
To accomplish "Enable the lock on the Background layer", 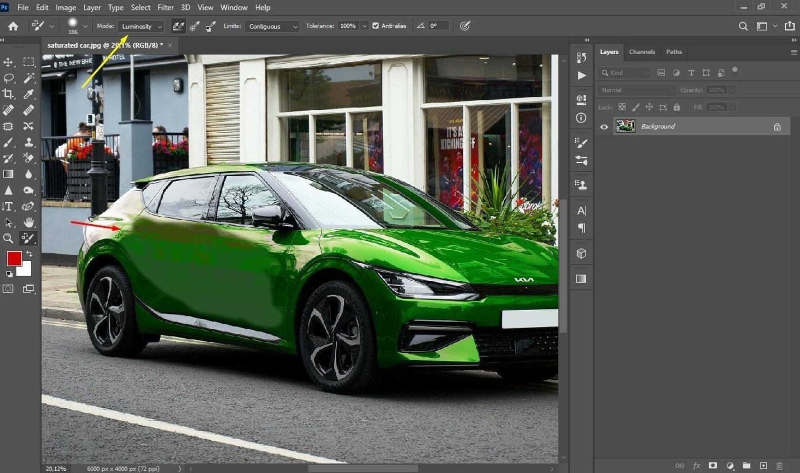I will click(777, 127).
